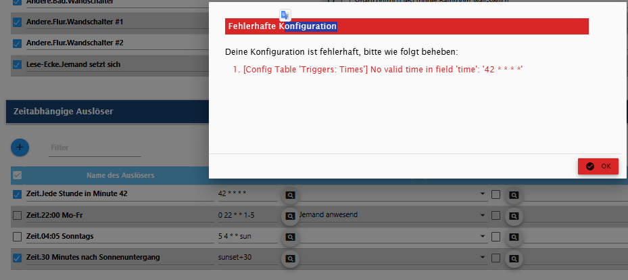628x280 pixels.
Task: Open first search icon in '42 * * * *' row
Action: click(291, 195)
